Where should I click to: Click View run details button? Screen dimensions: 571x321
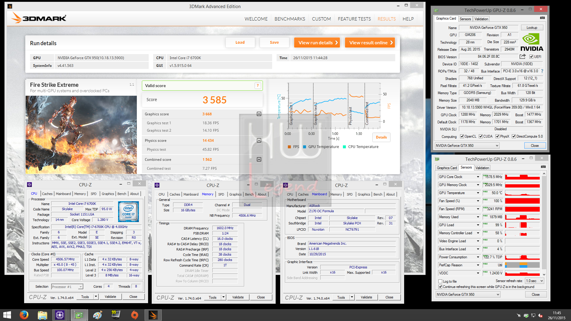pyautogui.click(x=317, y=43)
